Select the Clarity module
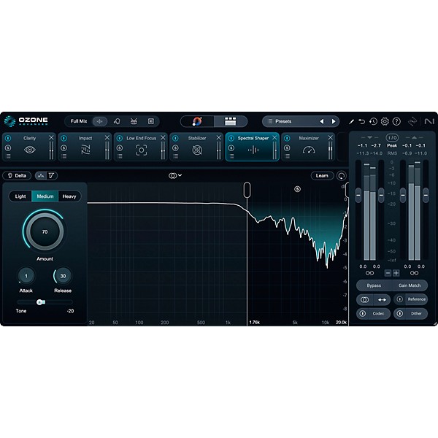The height and width of the screenshot is (438, 438). (30, 147)
